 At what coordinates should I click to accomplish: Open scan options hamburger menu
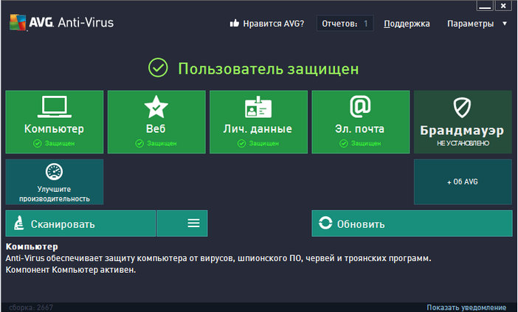pyautogui.click(x=182, y=223)
